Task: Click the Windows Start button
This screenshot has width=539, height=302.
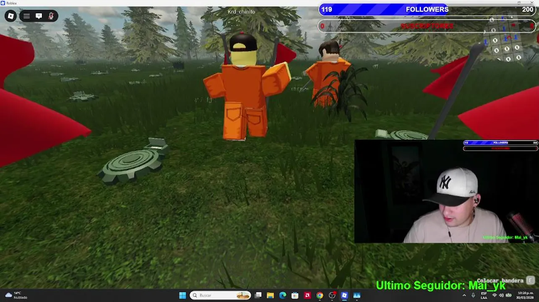Action: click(183, 295)
